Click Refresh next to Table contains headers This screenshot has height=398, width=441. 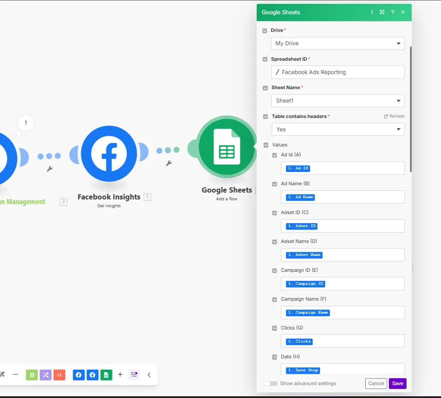pos(394,116)
